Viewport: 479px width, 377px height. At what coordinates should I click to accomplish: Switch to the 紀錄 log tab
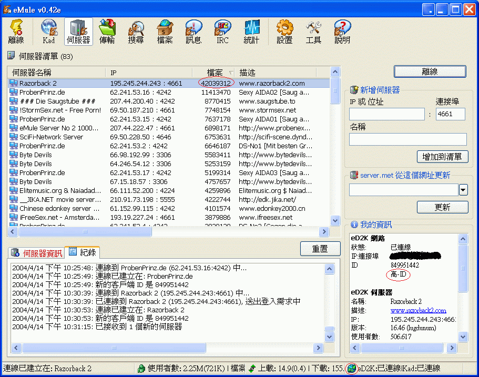coord(83,252)
